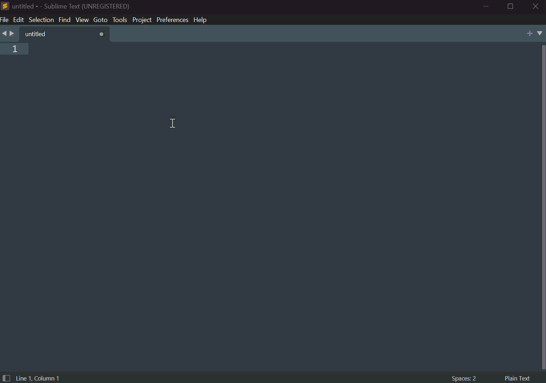Open the Preferences menu
The height and width of the screenshot is (383, 546).
(x=173, y=20)
